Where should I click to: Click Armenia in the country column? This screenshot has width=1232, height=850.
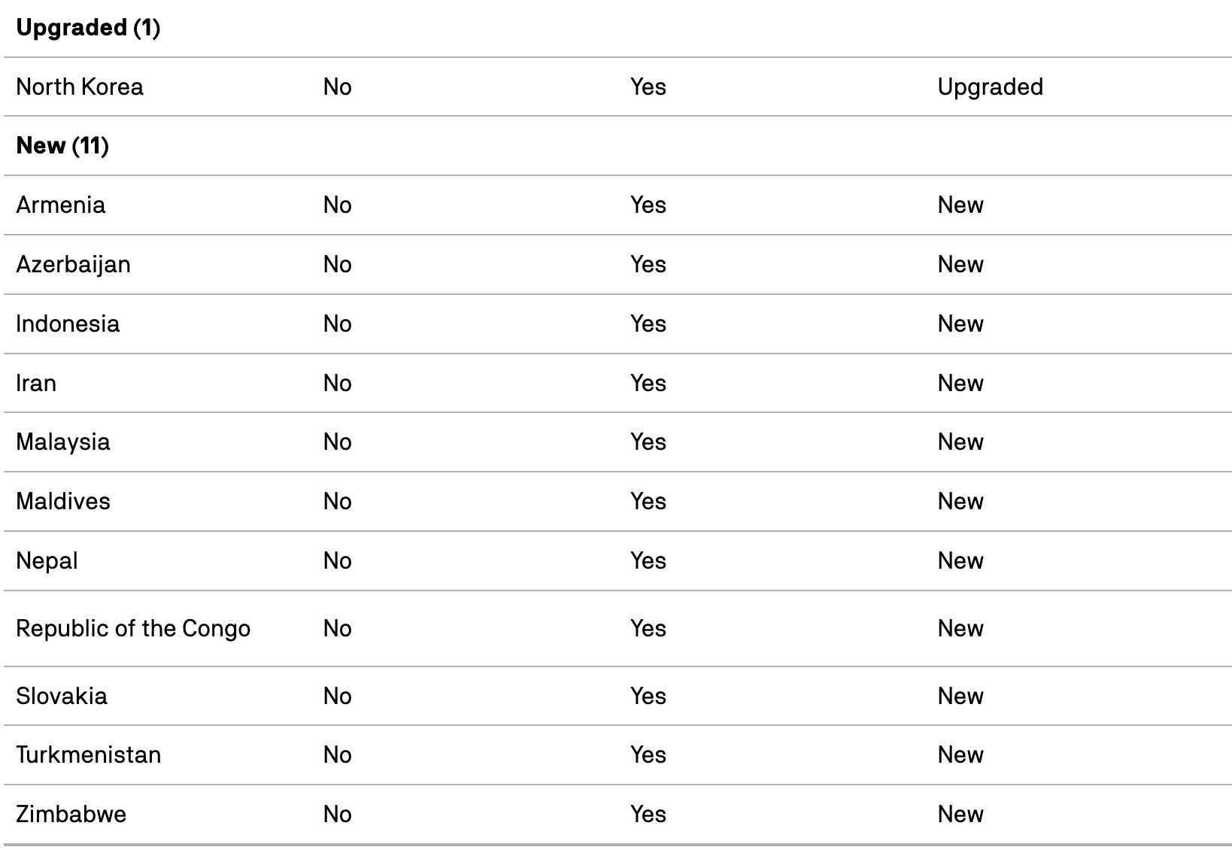[x=60, y=205]
